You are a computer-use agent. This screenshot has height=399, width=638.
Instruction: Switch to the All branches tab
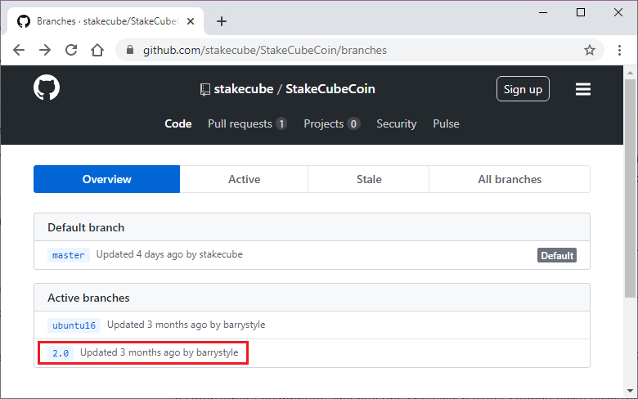tap(510, 179)
